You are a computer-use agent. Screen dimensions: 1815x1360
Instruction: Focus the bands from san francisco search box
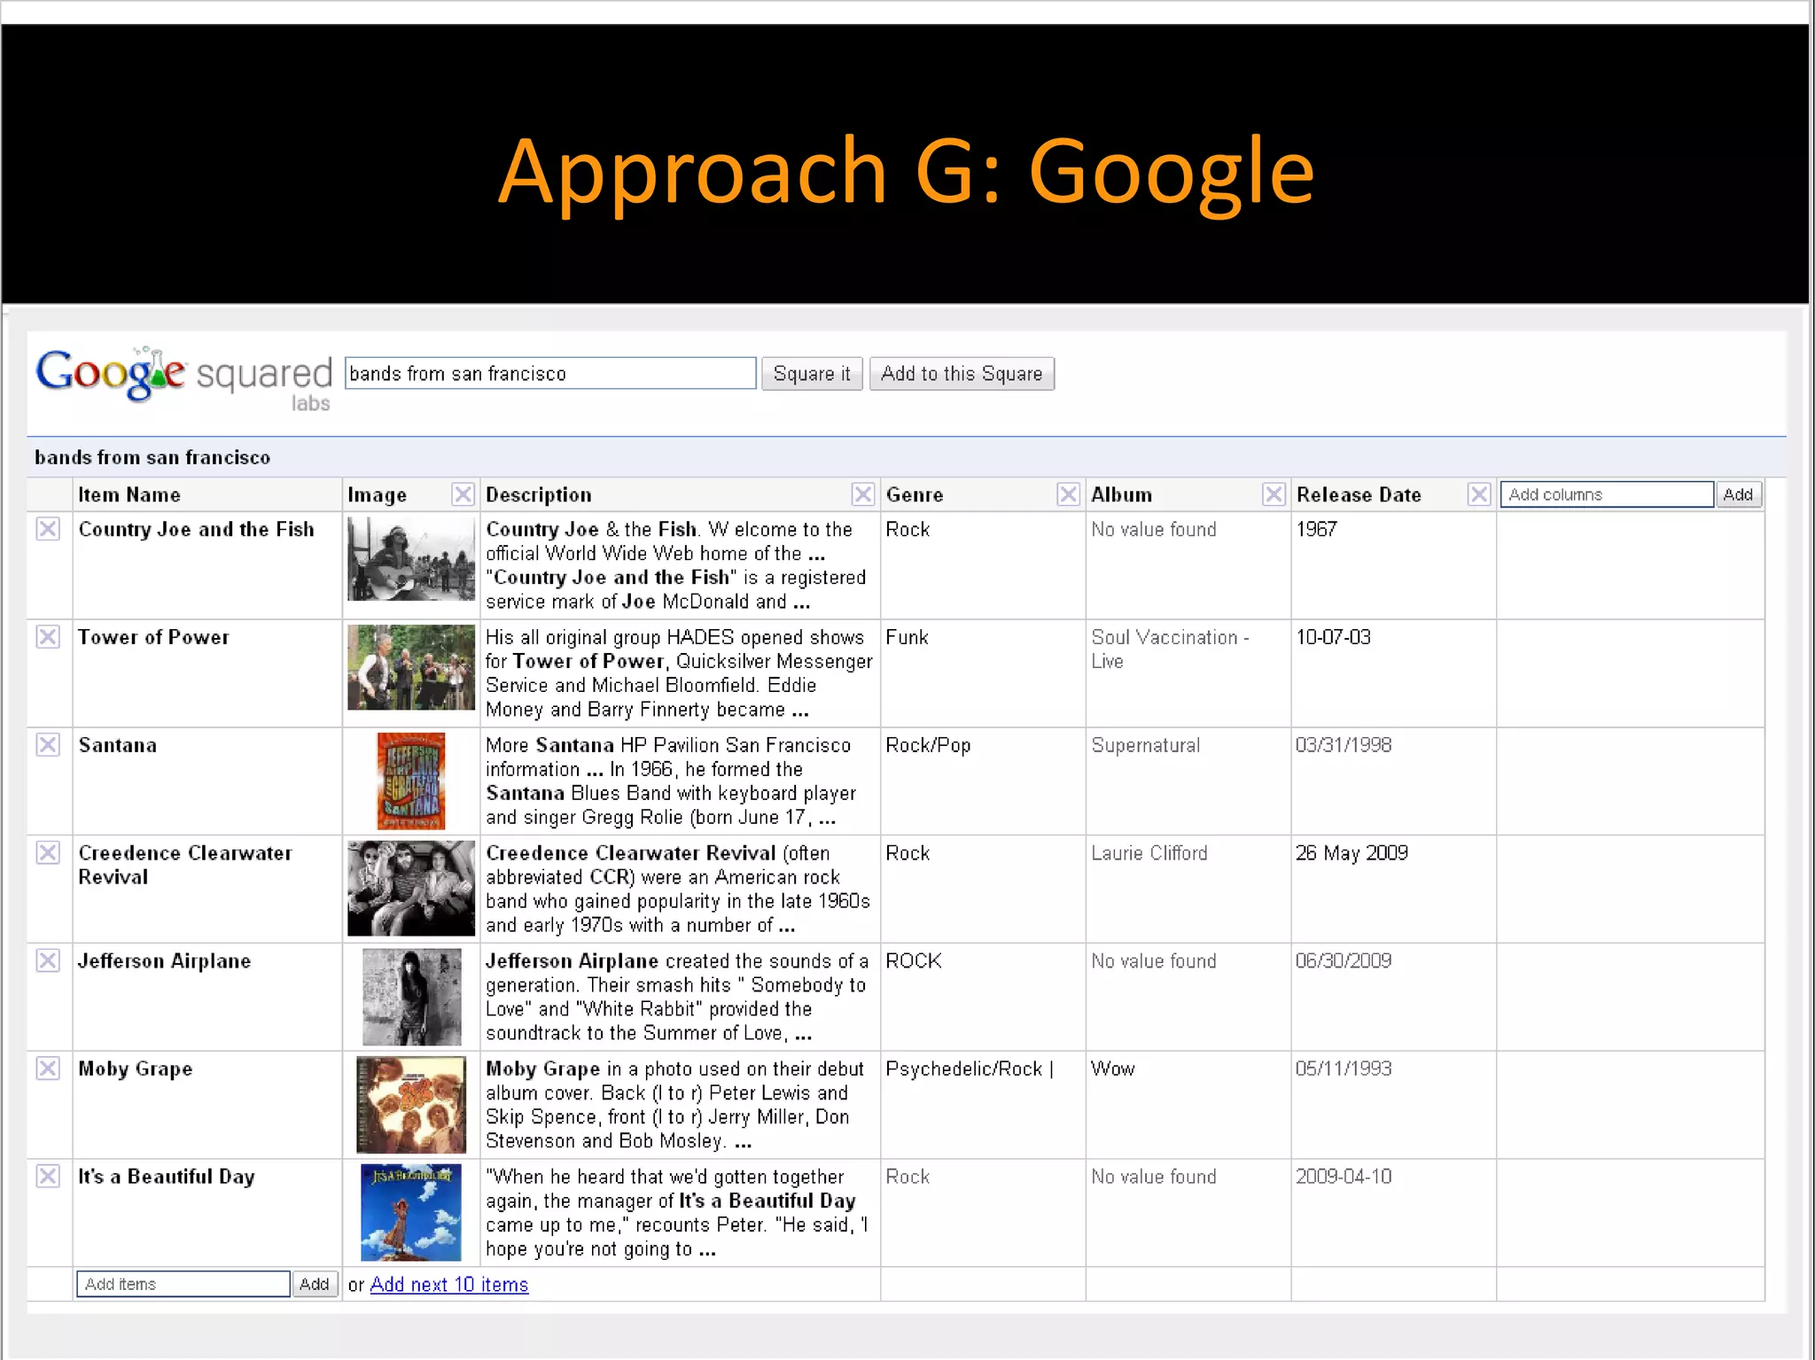click(x=550, y=374)
